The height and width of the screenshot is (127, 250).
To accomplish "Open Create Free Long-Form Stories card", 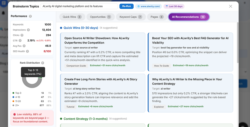I will coord(103,93).
